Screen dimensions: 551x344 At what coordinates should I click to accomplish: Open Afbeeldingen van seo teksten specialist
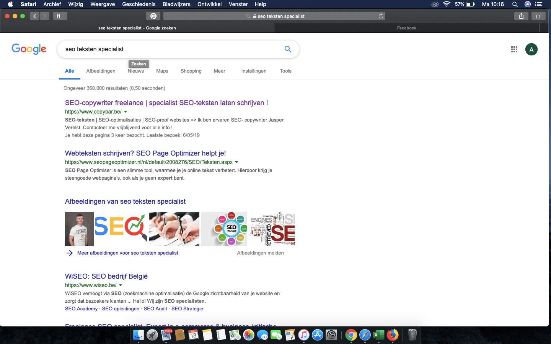[x=125, y=201]
